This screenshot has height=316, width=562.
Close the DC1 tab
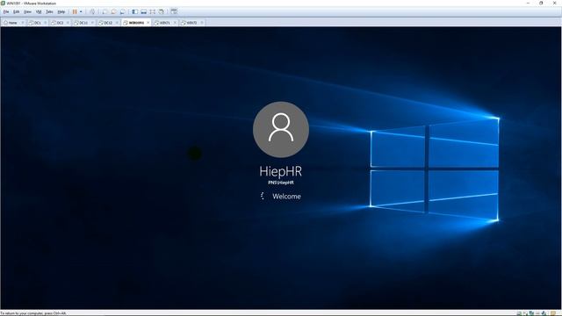click(x=45, y=23)
